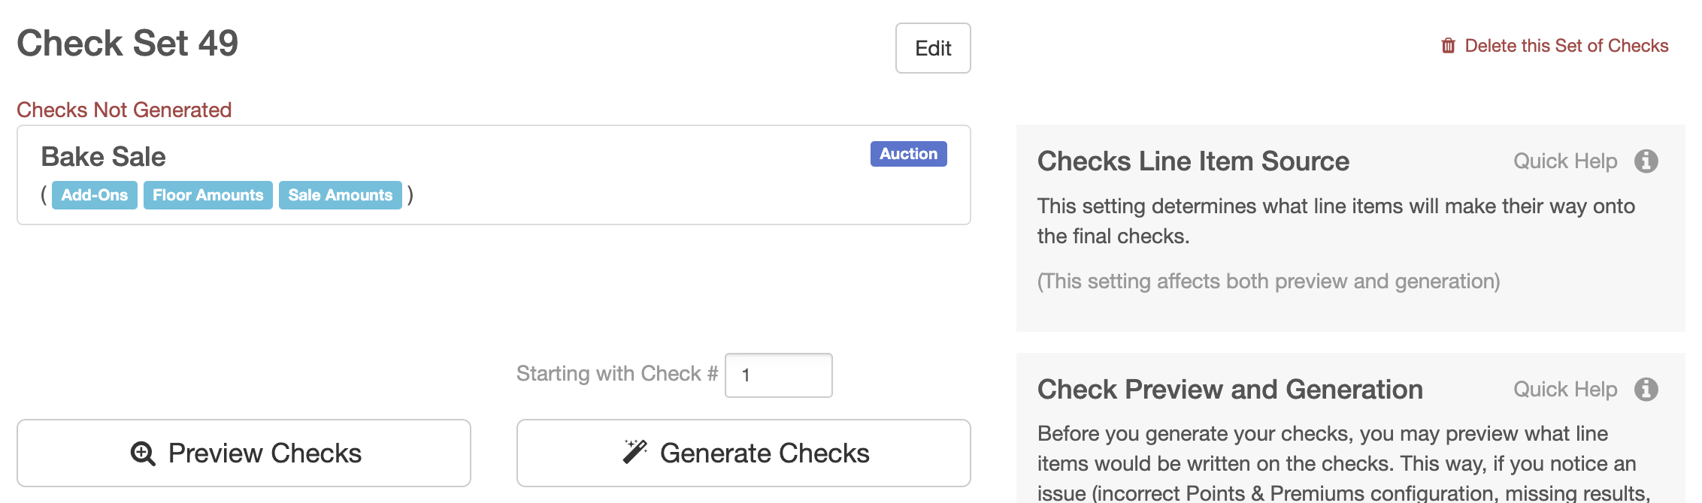Click the info icon for Check Preview and Generation
Image resolution: width=1702 pixels, height=503 pixels.
(1646, 390)
